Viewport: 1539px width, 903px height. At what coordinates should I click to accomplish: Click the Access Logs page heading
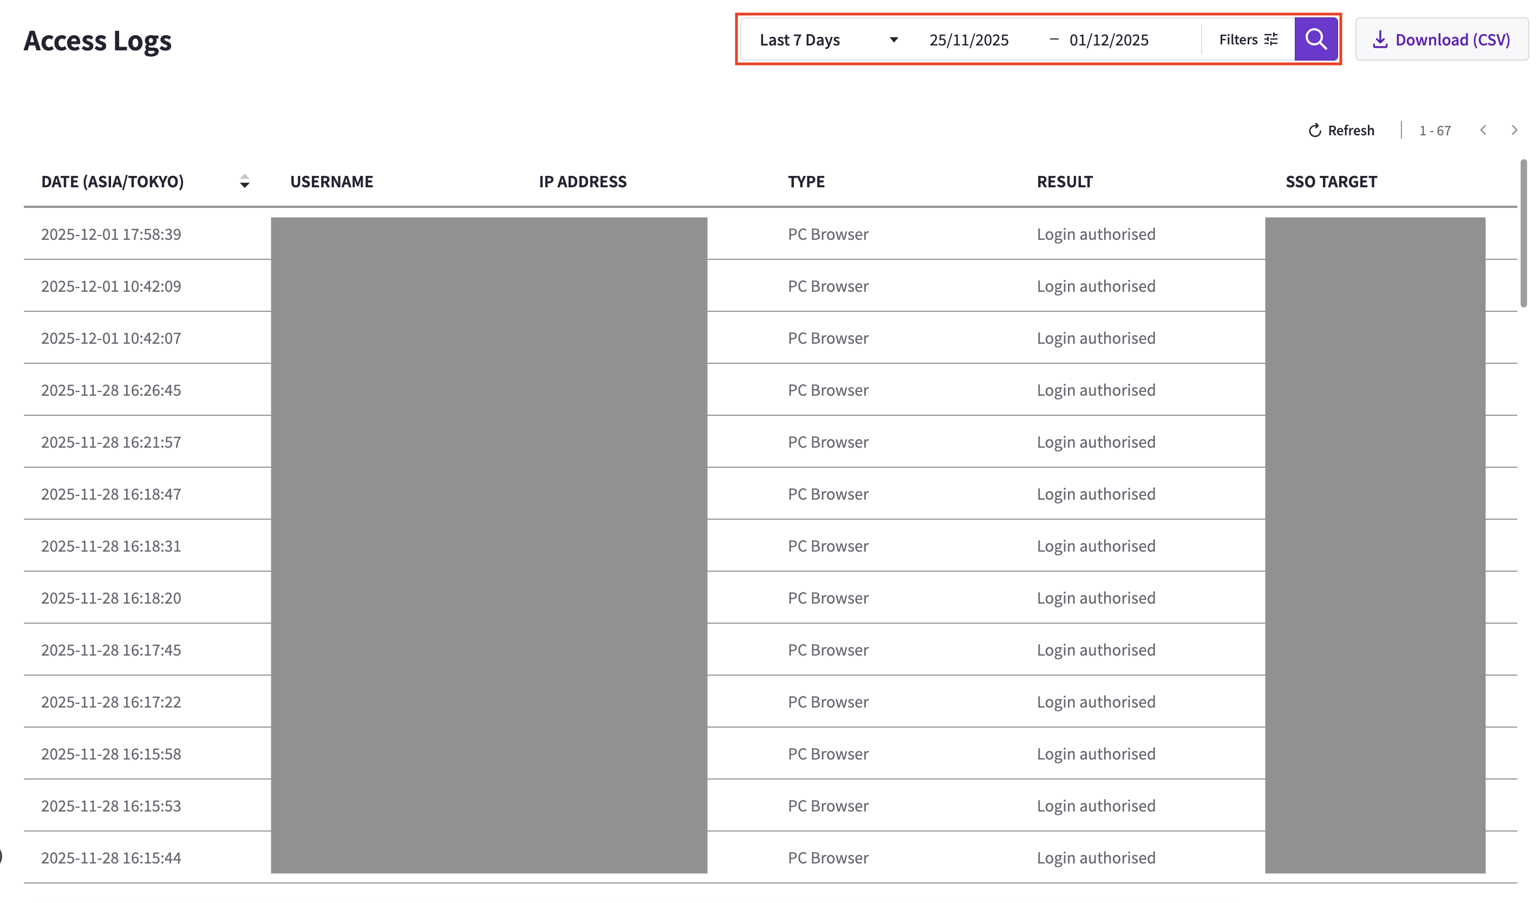click(97, 41)
